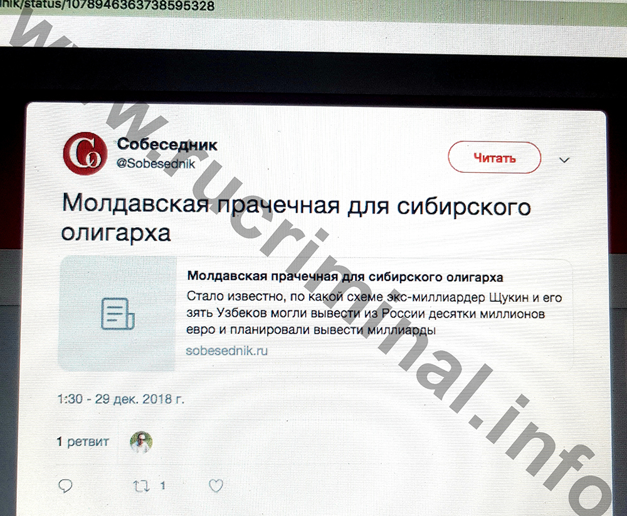
Task: Expand the tweet options chevron
Action: pos(564,160)
